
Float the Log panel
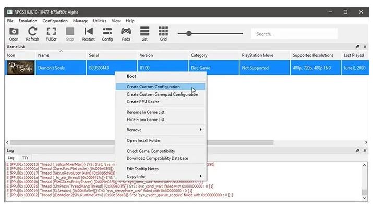coord(357,150)
